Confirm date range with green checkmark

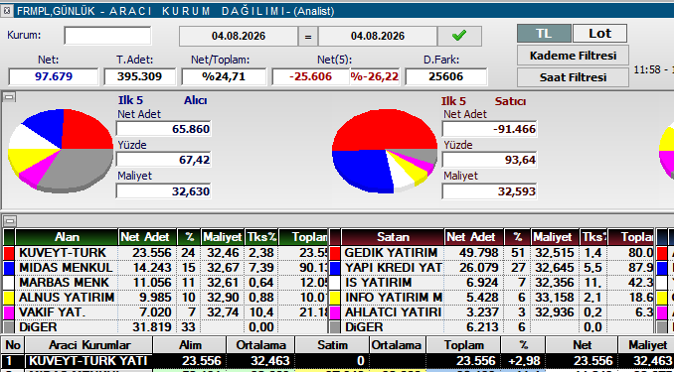coord(459,36)
